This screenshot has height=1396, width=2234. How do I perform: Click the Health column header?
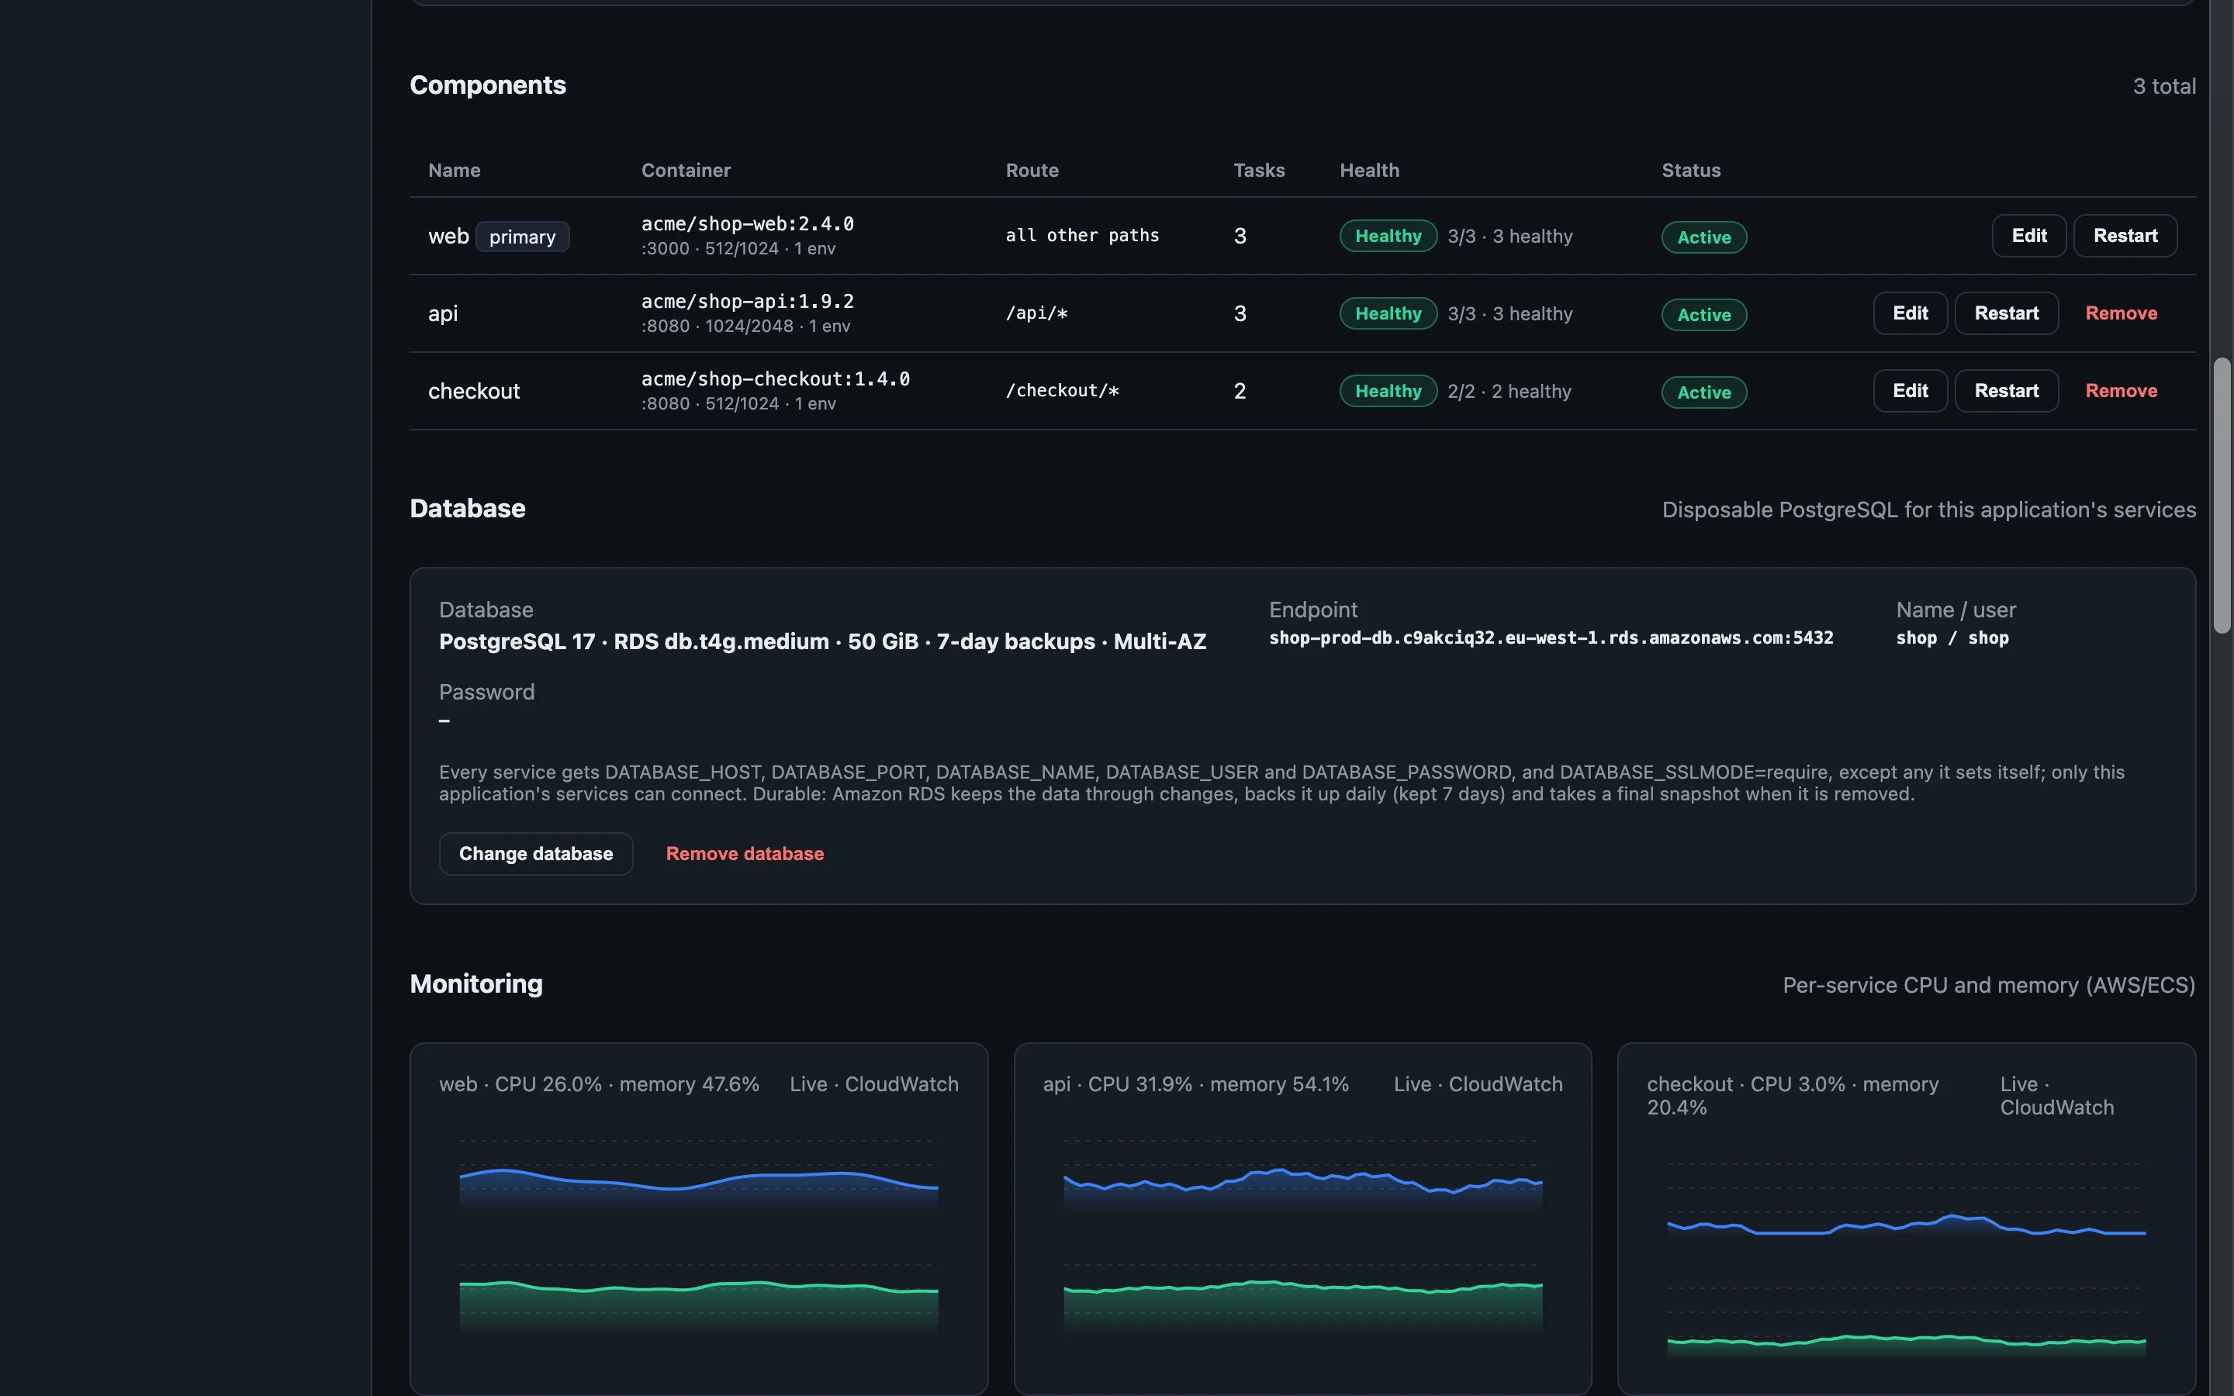pyautogui.click(x=1369, y=170)
